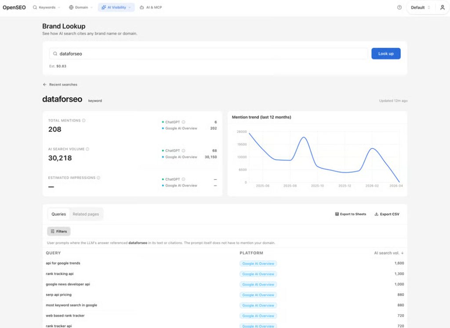Click the Keywords magnifier icon in navbar
The height and width of the screenshot is (328, 450).
[x=35, y=7]
